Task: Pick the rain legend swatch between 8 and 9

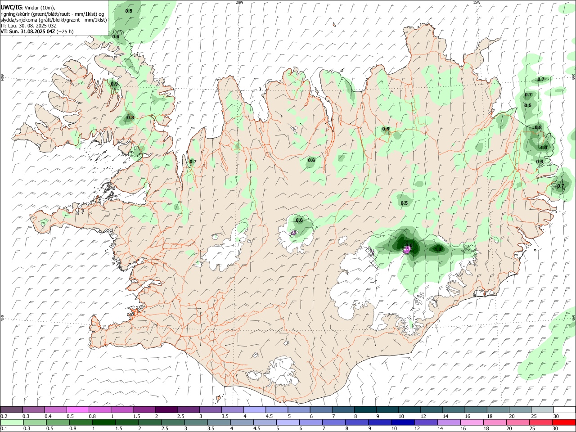Action: click(357, 422)
